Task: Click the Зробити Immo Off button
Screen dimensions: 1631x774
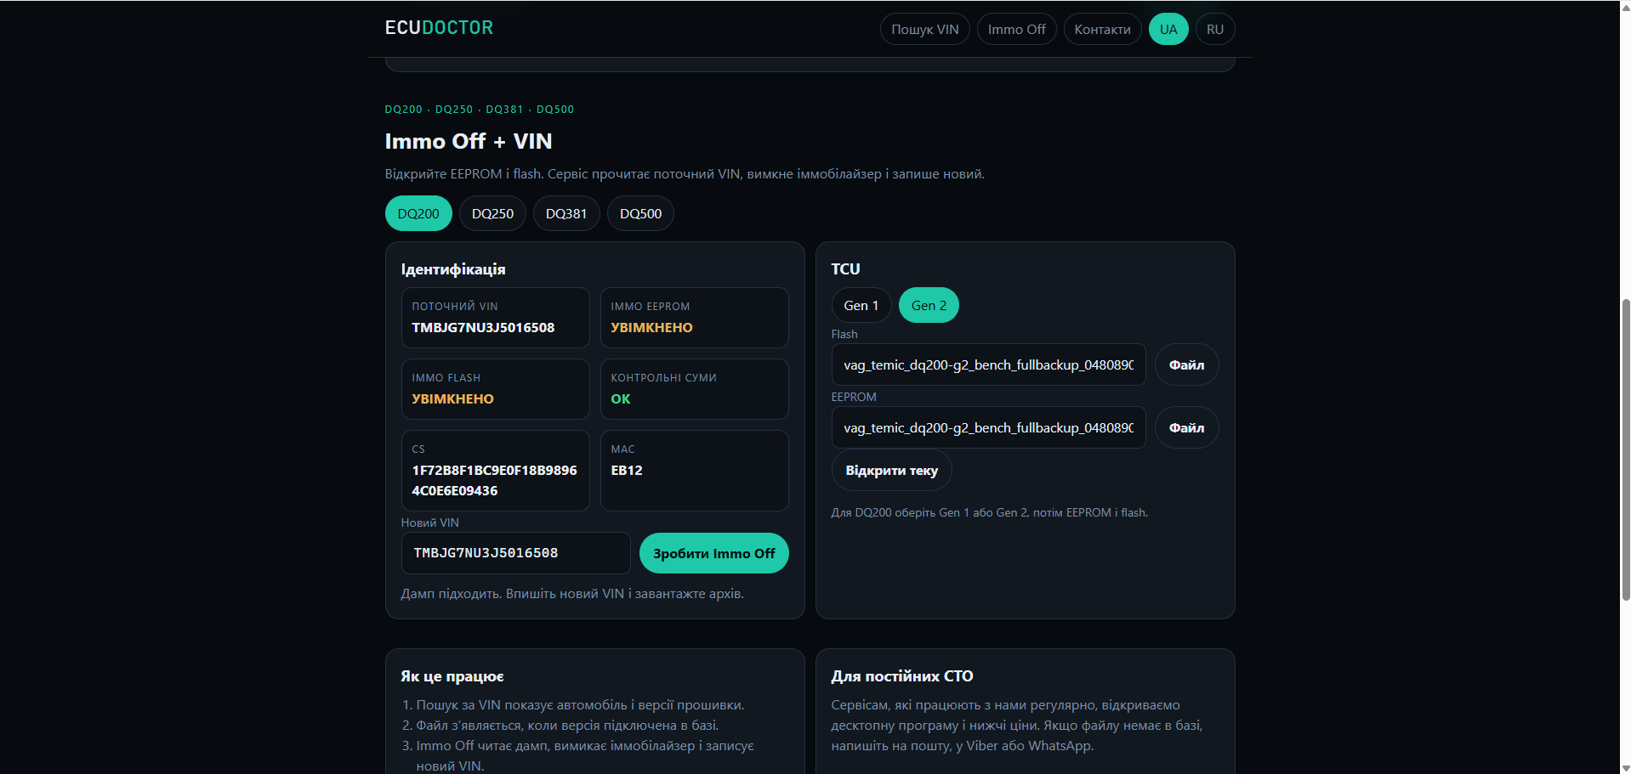Action: 713,553
